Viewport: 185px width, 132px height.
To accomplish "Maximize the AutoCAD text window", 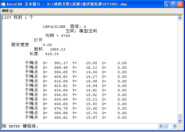I will tap(174, 4).
